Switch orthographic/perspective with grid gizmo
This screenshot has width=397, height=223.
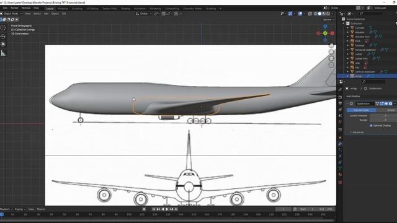tap(331, 65)
